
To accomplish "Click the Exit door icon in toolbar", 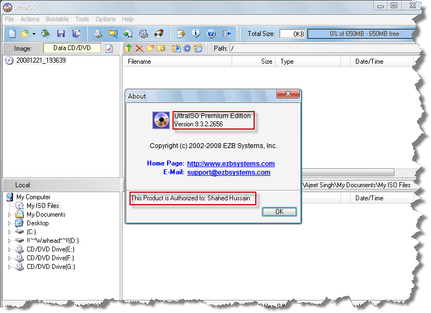I will [x=227, y=34].
